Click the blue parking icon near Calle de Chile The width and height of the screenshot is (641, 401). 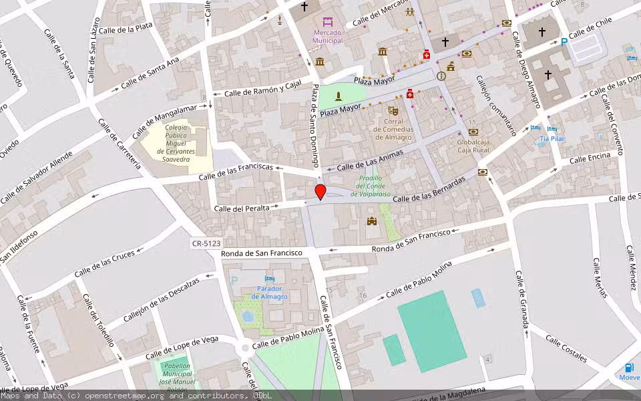point(564,41)
